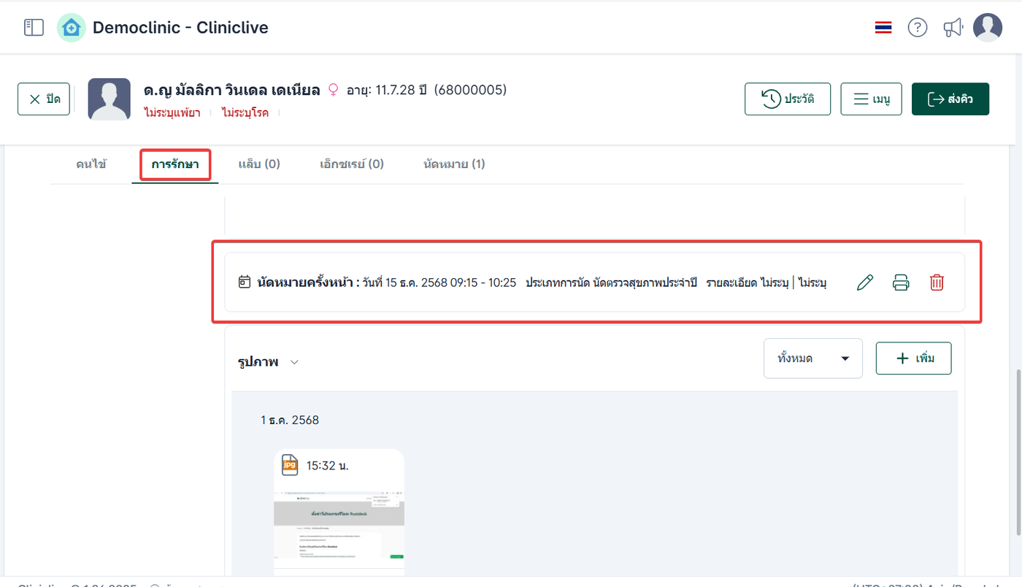Click the appointment type นัดตรวจสุขภาพประจำปี
1022x587 pixels.
coord(646,283)
